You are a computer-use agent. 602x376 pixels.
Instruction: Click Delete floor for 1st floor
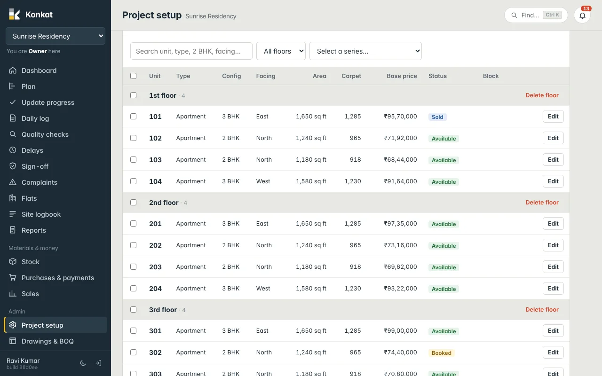click(542, 95)
